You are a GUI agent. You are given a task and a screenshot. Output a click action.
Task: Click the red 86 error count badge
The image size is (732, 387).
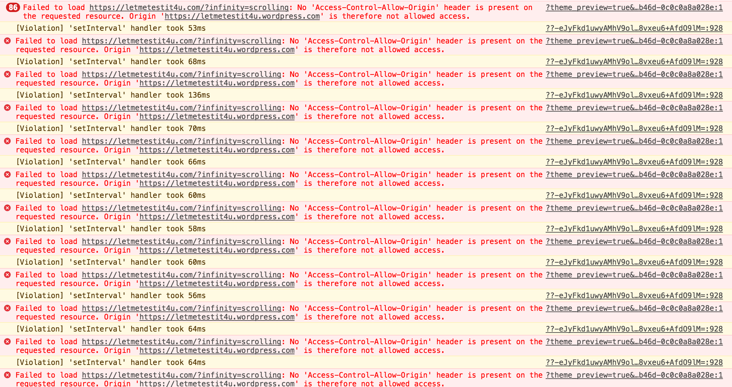(13, 7)
